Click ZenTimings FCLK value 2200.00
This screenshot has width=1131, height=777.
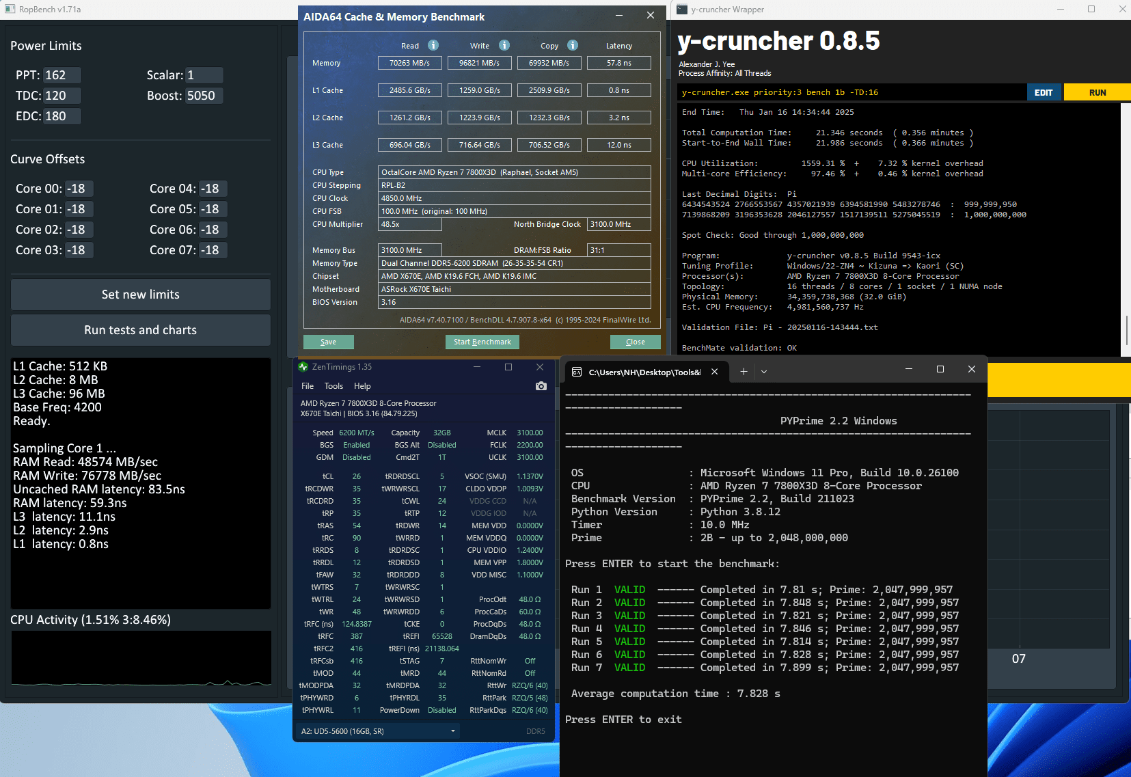pos(530,445)
